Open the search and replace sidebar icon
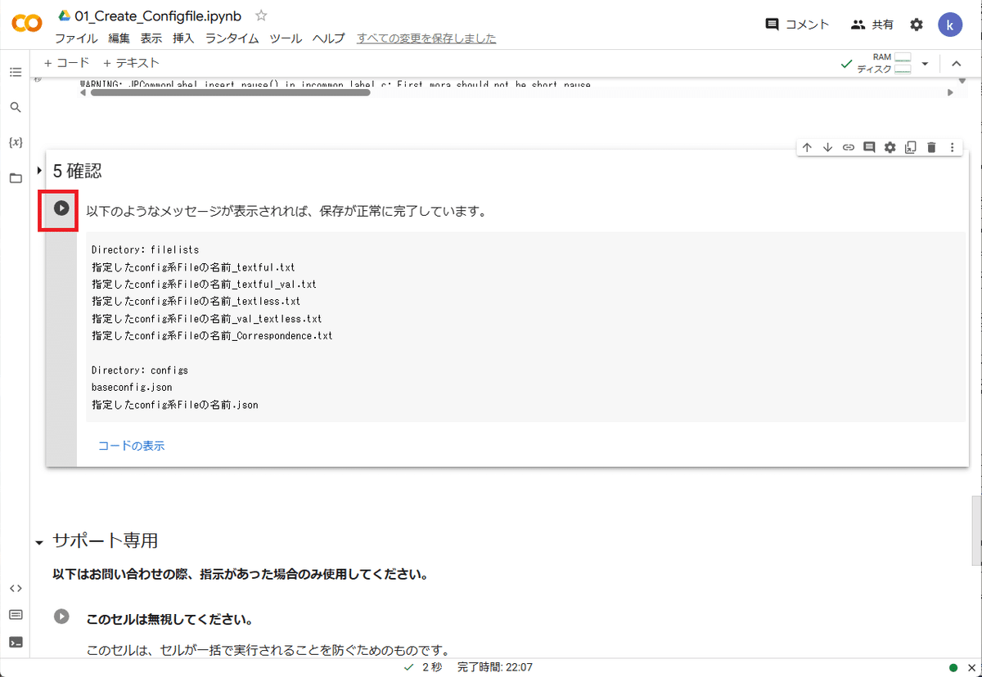The height and width of the screenshot is (677, 982). click(x=16, y=107)
